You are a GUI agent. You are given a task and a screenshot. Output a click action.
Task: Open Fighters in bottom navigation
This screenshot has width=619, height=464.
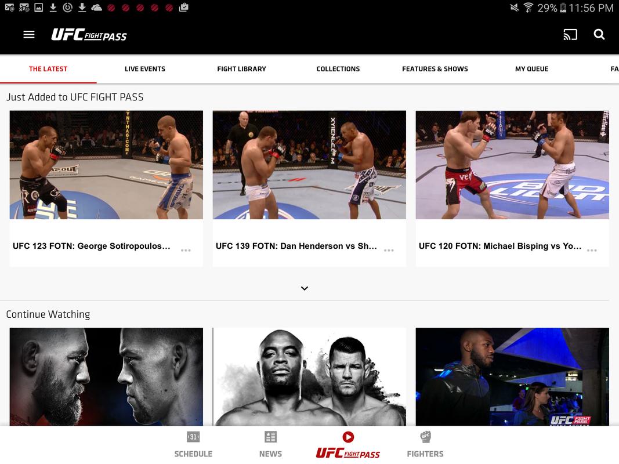[x=425, y=445]
